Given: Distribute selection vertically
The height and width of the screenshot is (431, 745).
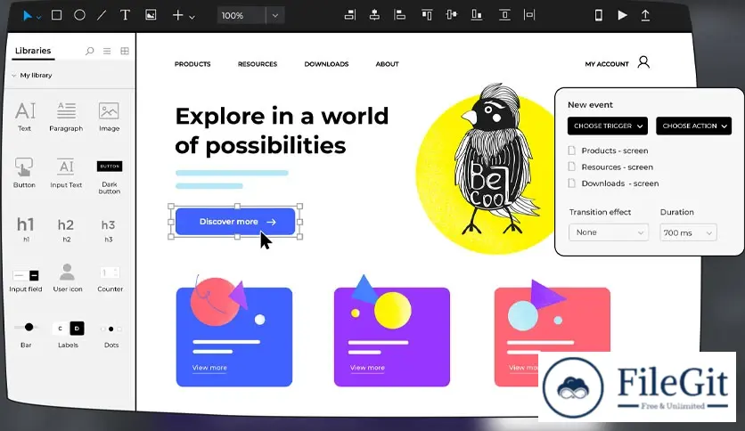Looking at the screenshot, I should pyautogui.click(x=504, y=15).
